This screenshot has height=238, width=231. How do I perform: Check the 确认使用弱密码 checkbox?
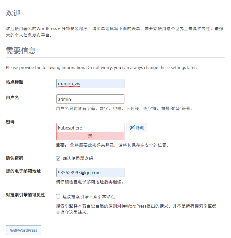click(x=58, y=158)
